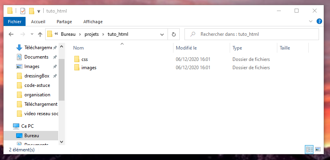Click the address bar folder icon

point(50,34)
